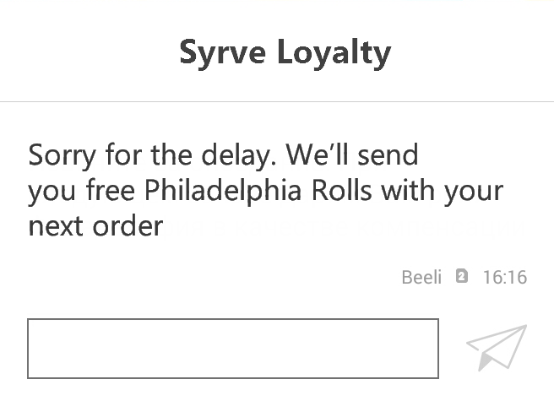Click the horizontal divider below the header
Screen dimensions: 554x417
tap(277, 101)
